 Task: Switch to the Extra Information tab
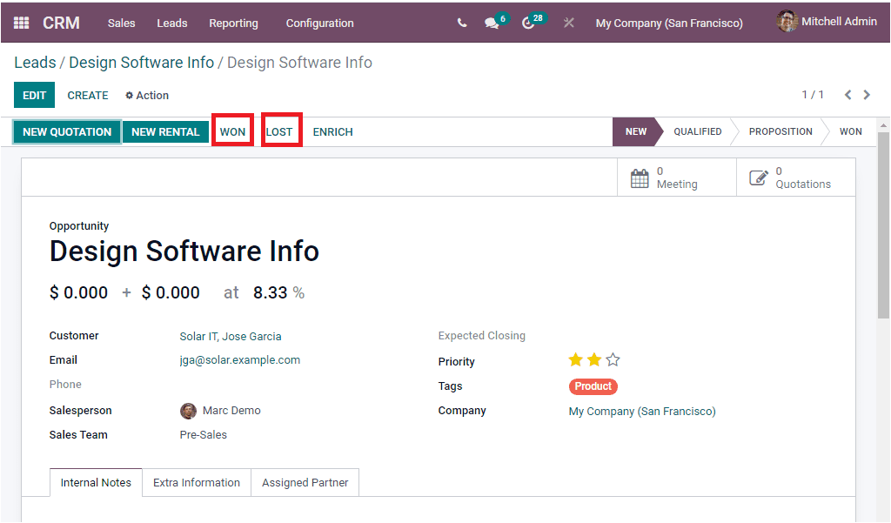point(196,482)
